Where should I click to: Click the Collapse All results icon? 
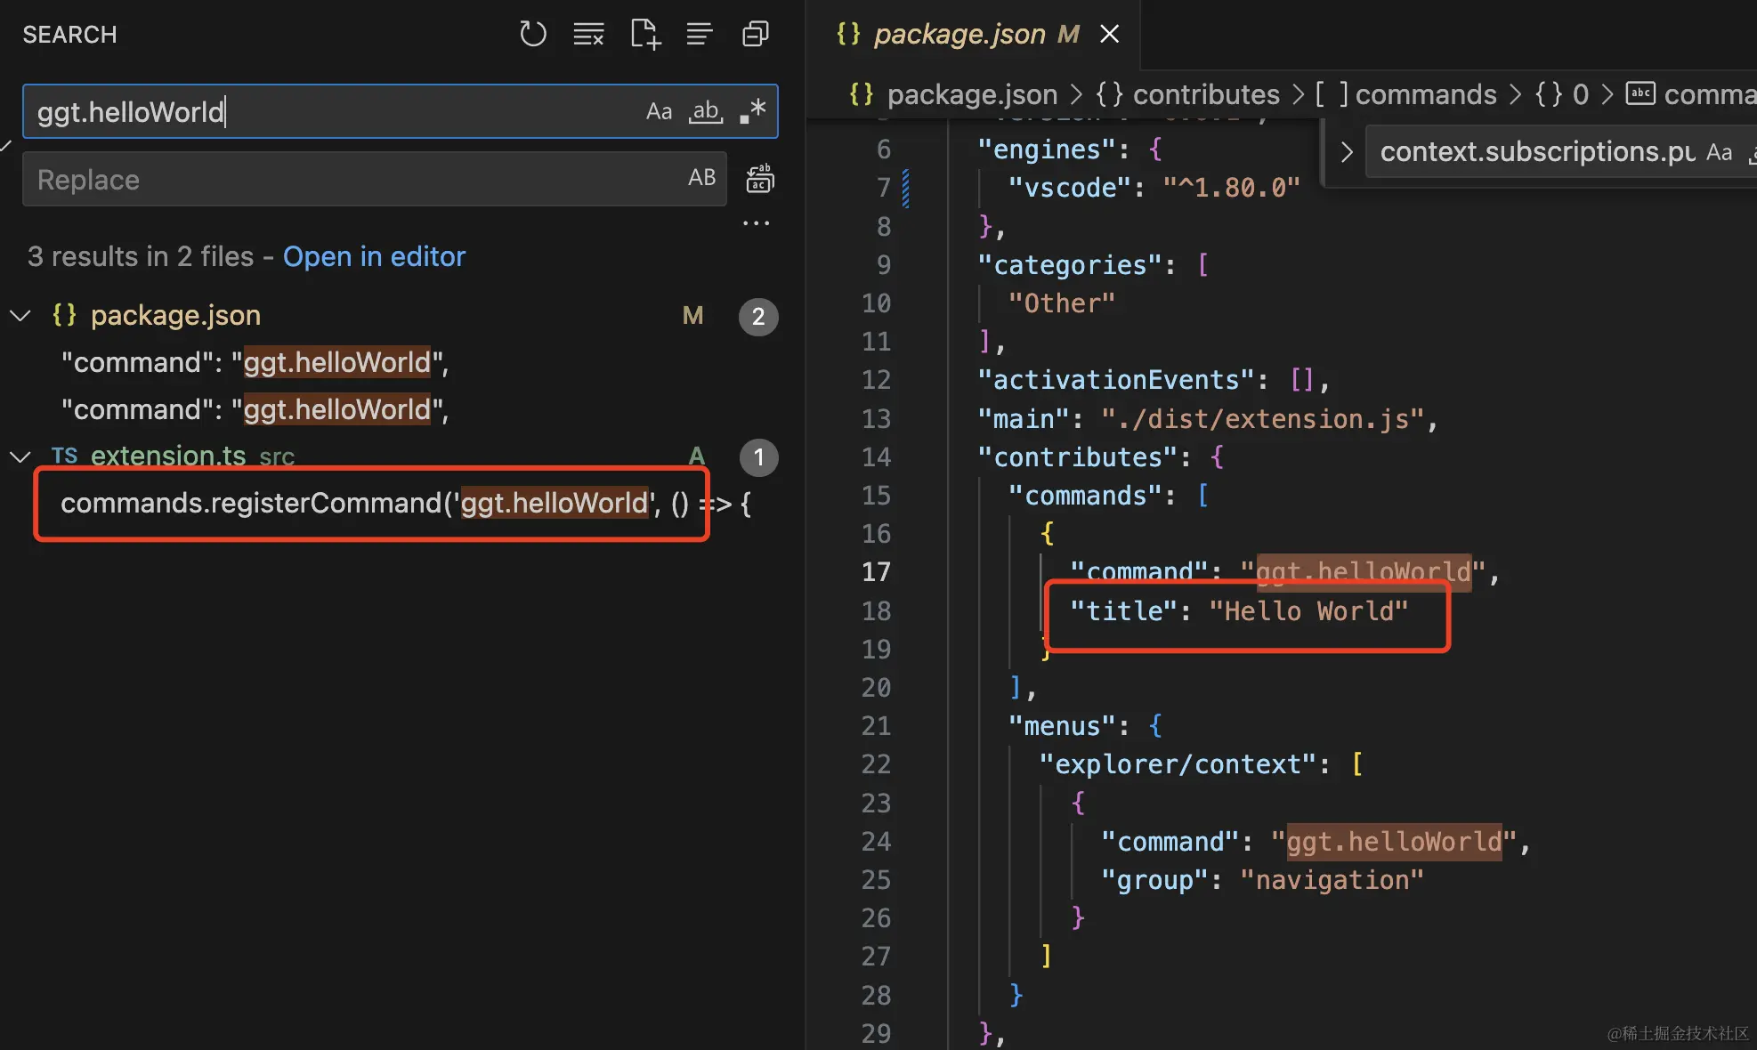pyautogui.click(x=756, y=34)
